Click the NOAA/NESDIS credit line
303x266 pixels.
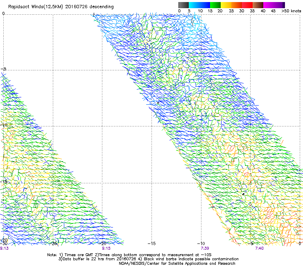tap(177, 264)
